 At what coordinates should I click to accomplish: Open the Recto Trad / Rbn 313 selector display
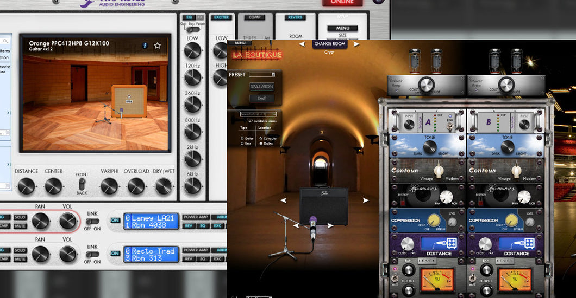pos(151,254)
